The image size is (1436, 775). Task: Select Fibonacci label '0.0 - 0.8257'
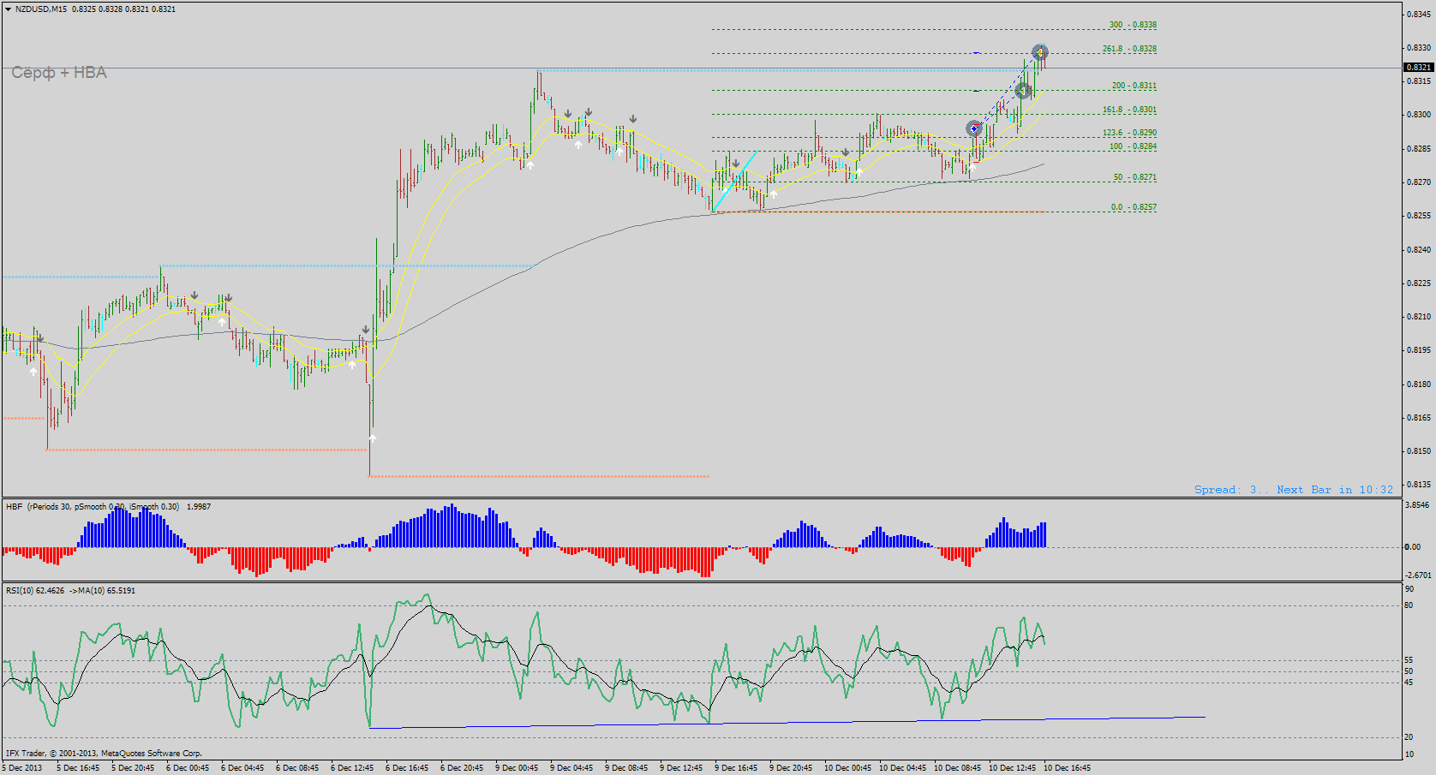pyautogui.click(x=1134, y=207)
